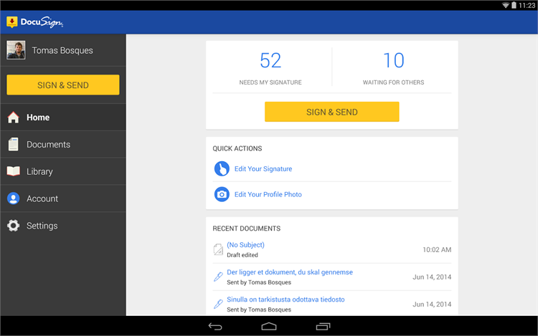Click the NEEDS MY SIGNATURE label

pos(270,82)
